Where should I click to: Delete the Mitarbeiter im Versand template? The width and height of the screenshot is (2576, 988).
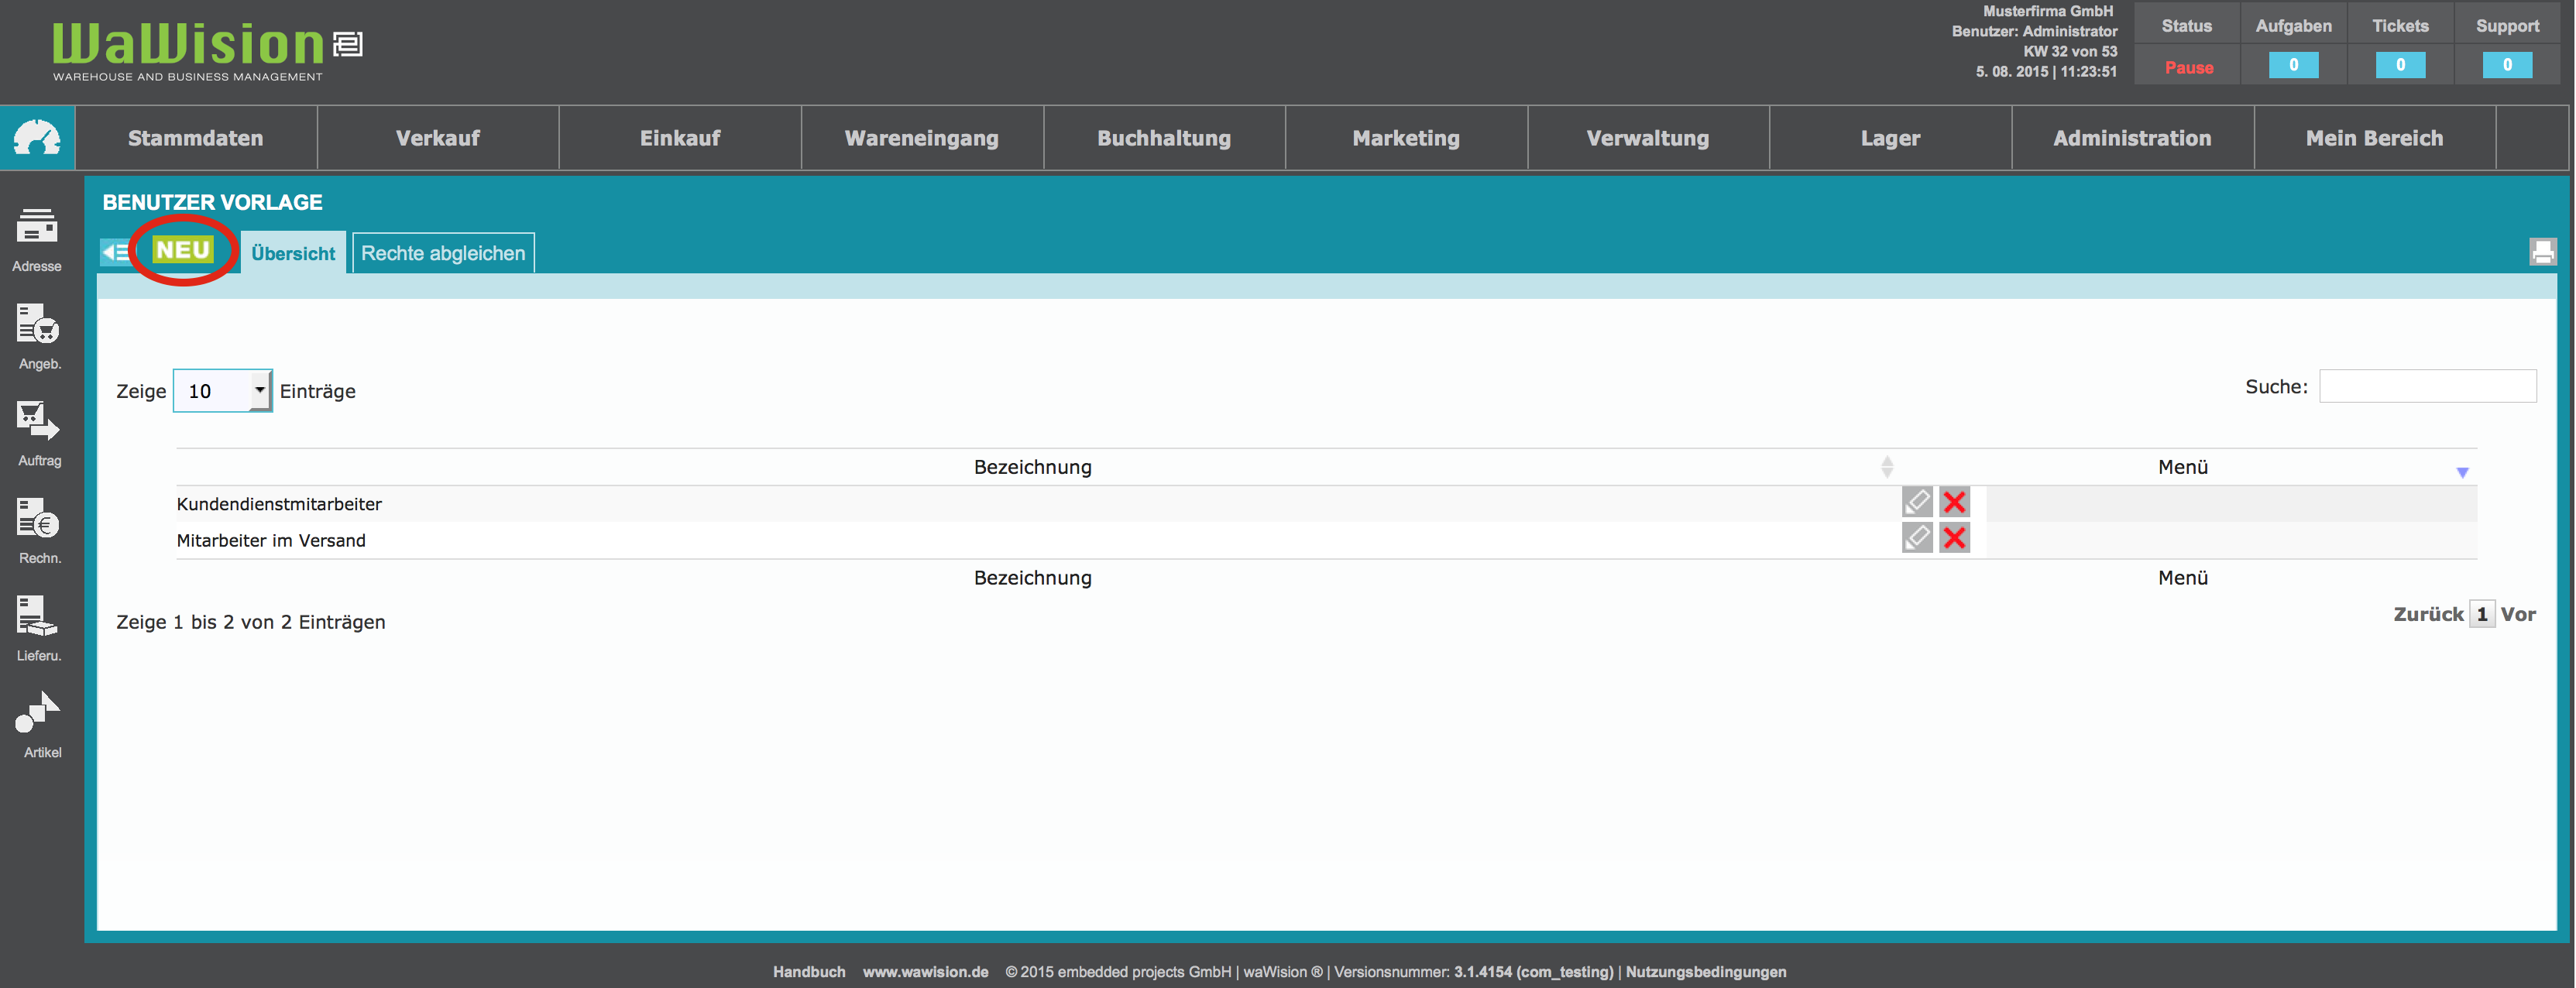point(1954,539)
